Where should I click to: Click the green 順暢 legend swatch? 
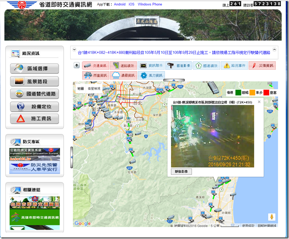pos(238,92)
